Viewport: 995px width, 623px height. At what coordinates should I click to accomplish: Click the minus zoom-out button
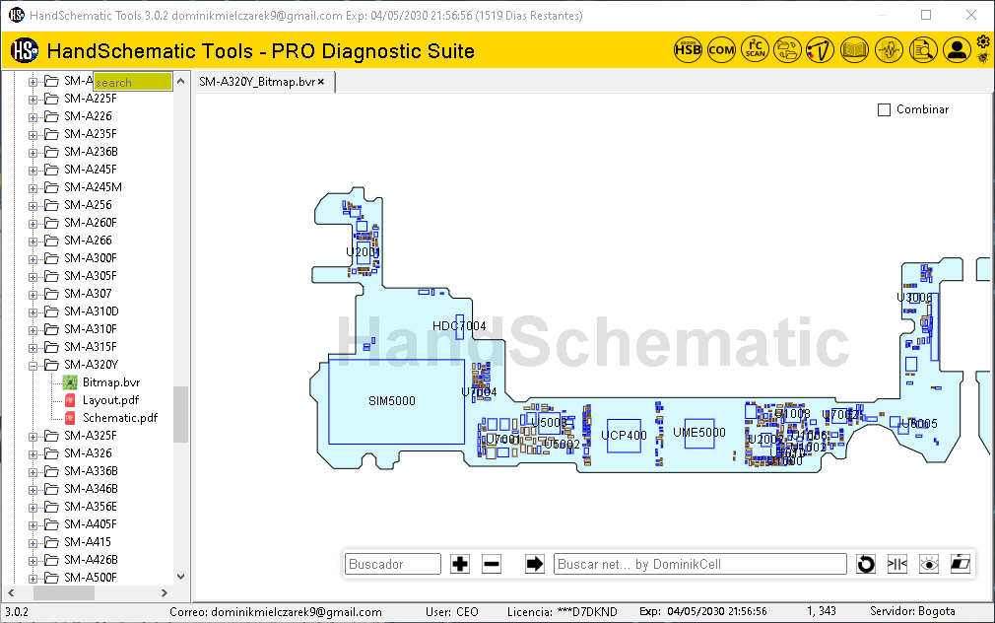point(492,564)
